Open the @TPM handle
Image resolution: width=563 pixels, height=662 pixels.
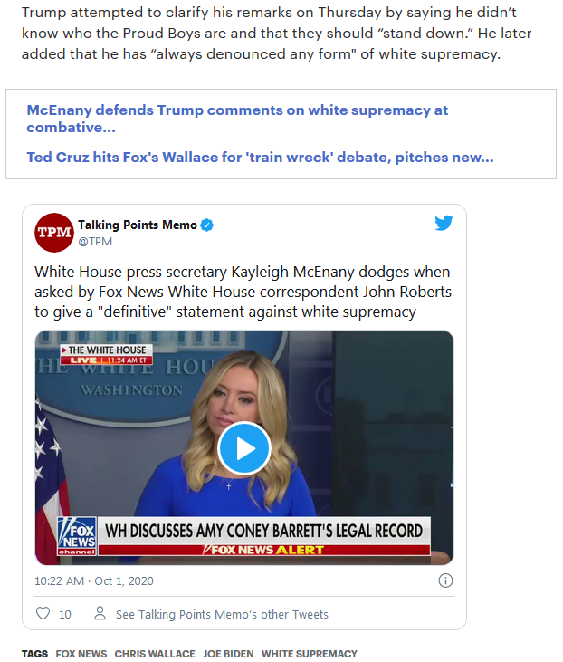[95, 242]
